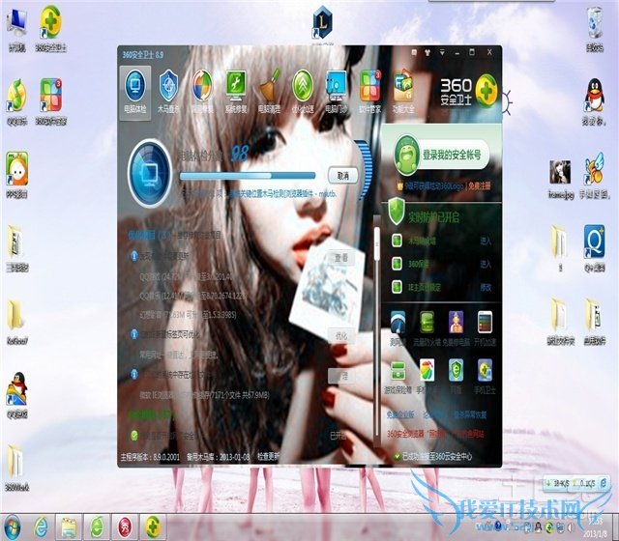Click the 检查更新 link at the bottom
The width and height of the screenshot is (619, 541).
(268, 457)
